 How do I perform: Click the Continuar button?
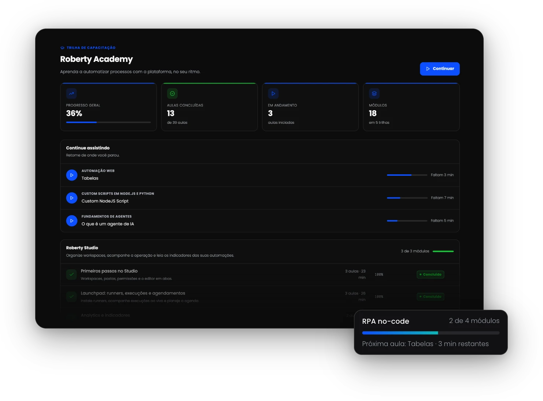tap(440, 69)
